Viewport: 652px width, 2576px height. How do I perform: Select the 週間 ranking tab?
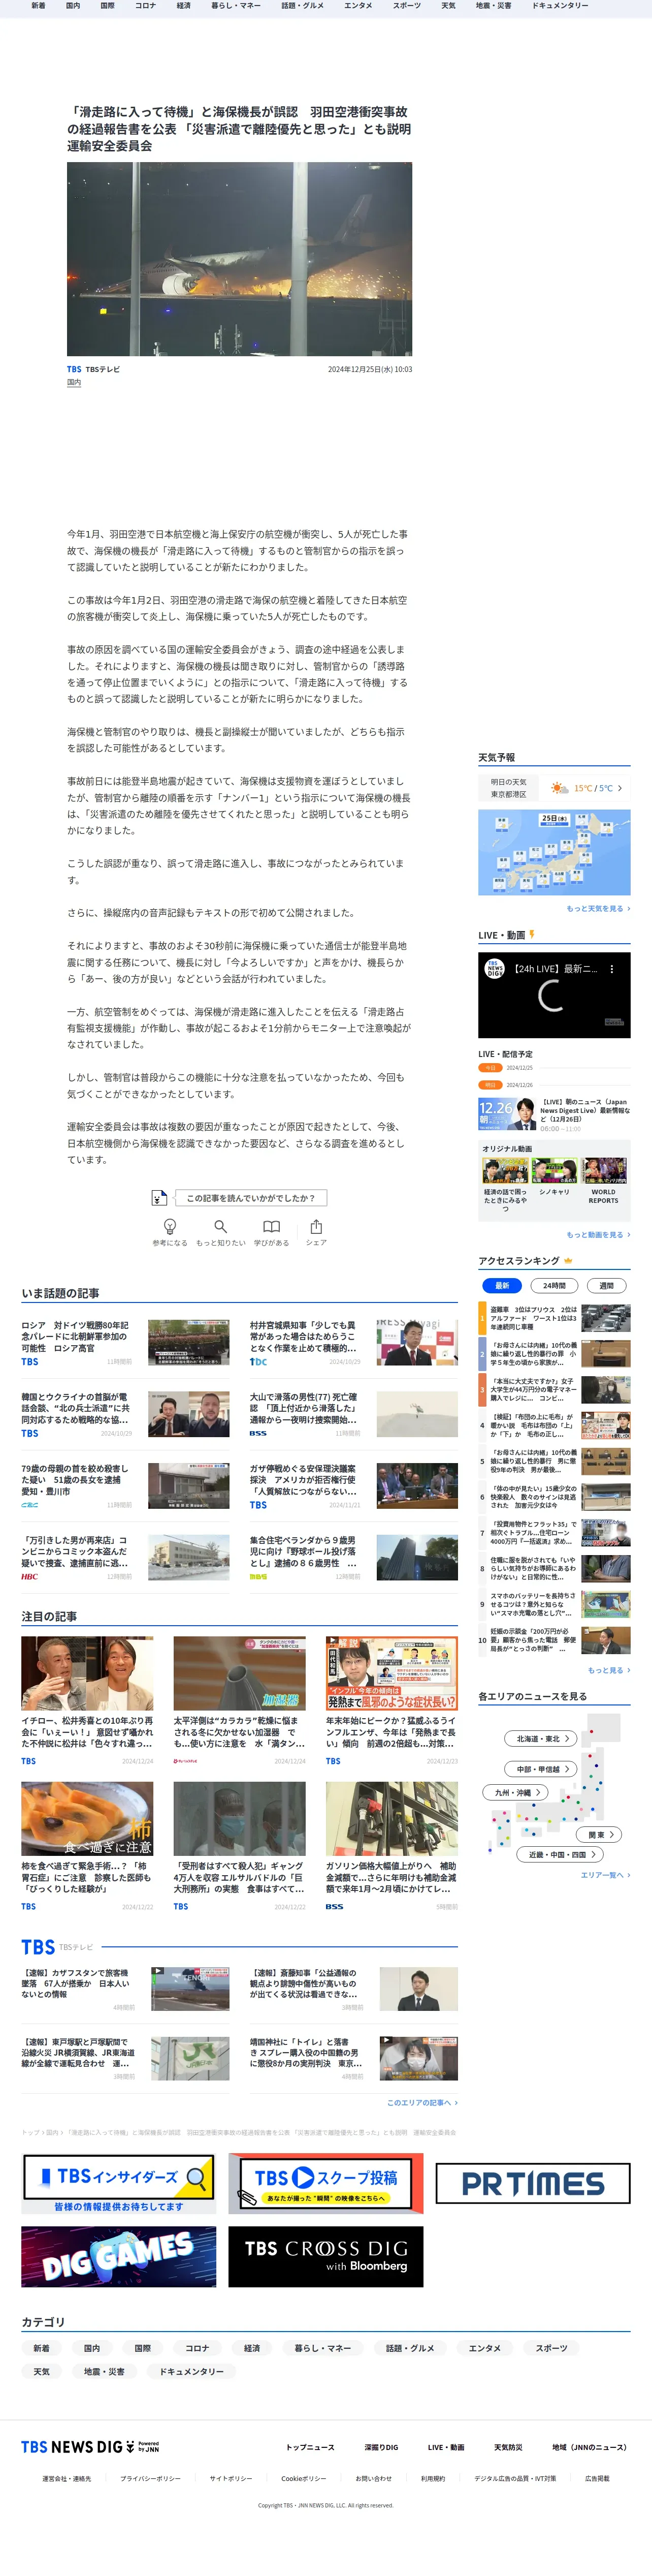pos(606,1286)
